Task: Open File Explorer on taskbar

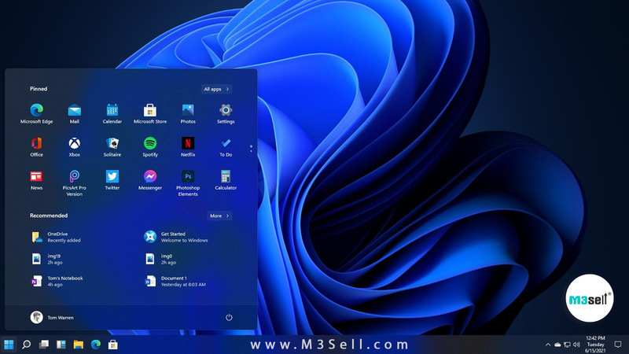Action: point(78,345)
